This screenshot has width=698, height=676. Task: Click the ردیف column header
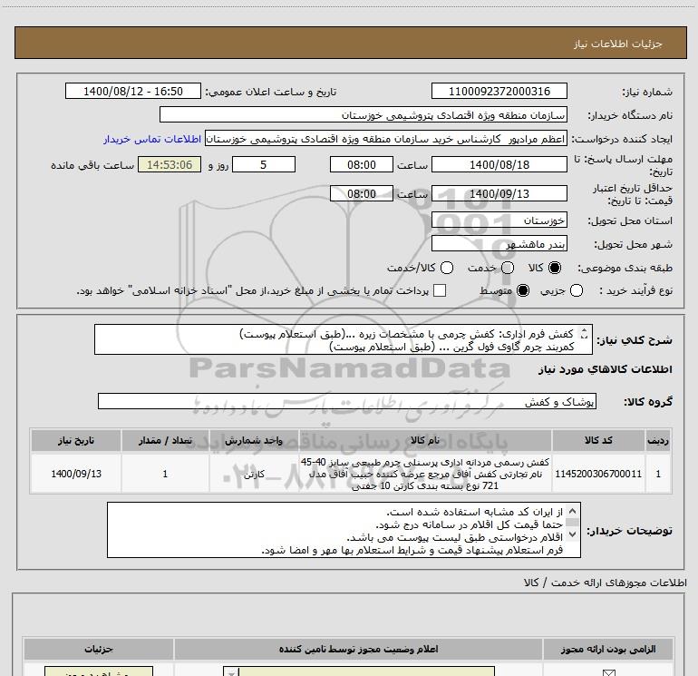click(658, 440)
